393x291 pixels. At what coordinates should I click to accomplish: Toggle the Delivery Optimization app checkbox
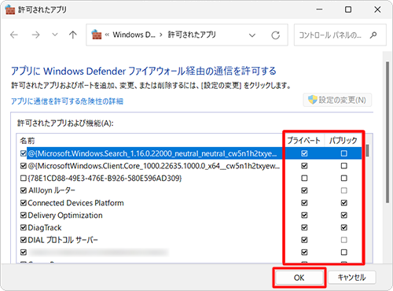click(x=24, y=215)
